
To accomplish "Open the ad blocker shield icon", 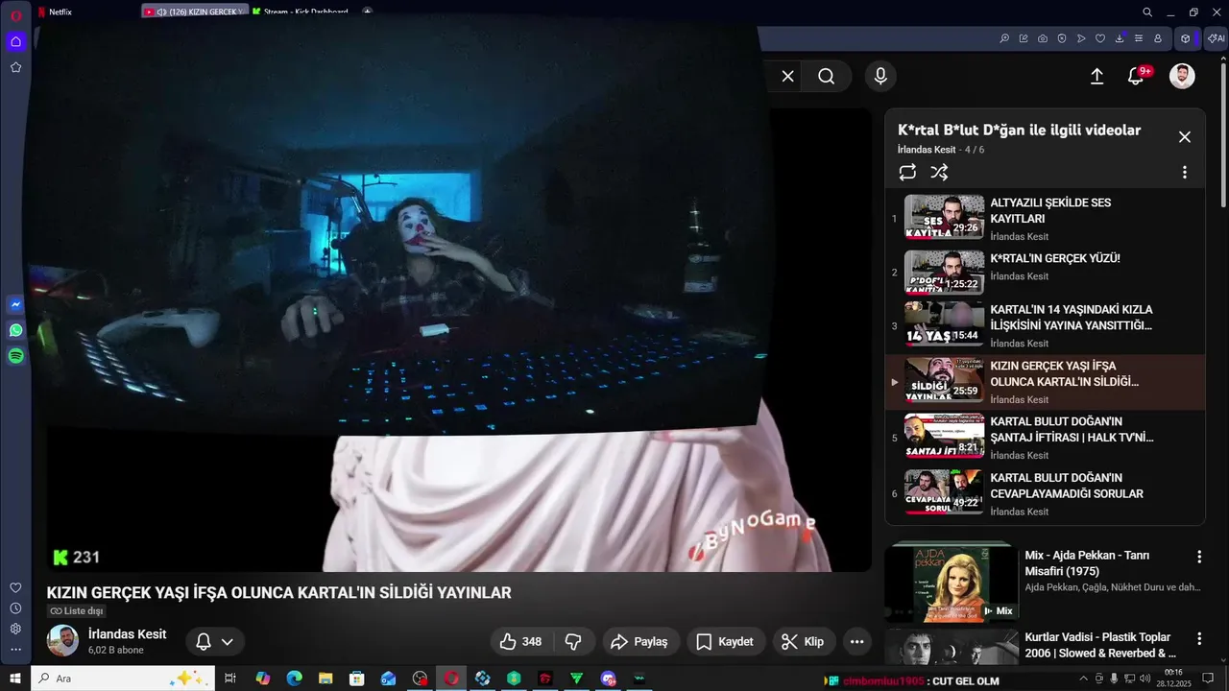I will (x=1062, y=38).
